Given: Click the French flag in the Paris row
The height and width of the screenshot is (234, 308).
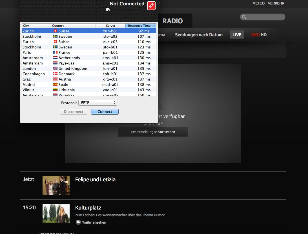Looking at the screenshot, I should pos(56,52).
